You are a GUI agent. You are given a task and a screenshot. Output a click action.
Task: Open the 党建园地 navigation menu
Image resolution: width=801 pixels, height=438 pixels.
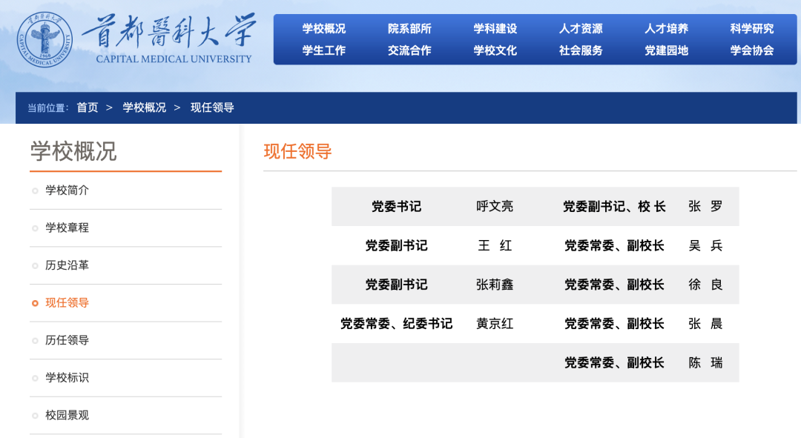pyautogui.click(x=666, y=50)
